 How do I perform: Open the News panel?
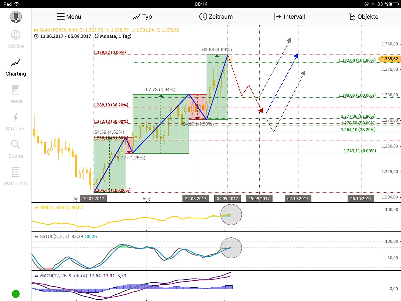point(15,95)
